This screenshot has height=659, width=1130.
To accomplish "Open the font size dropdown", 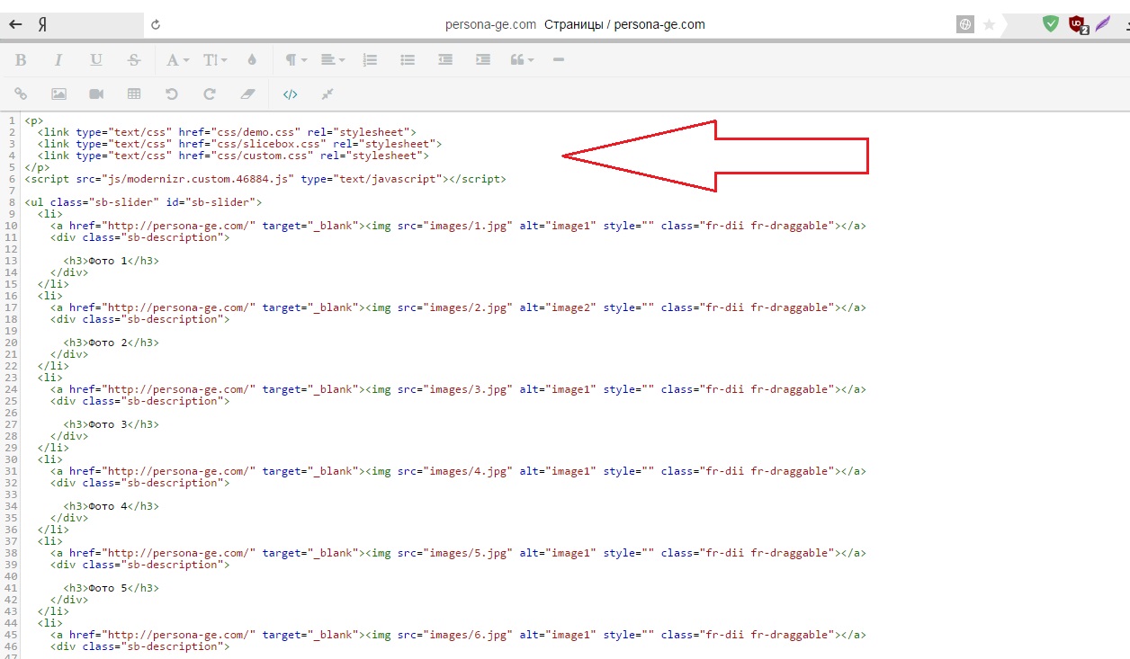I will (x=215, y=60).
